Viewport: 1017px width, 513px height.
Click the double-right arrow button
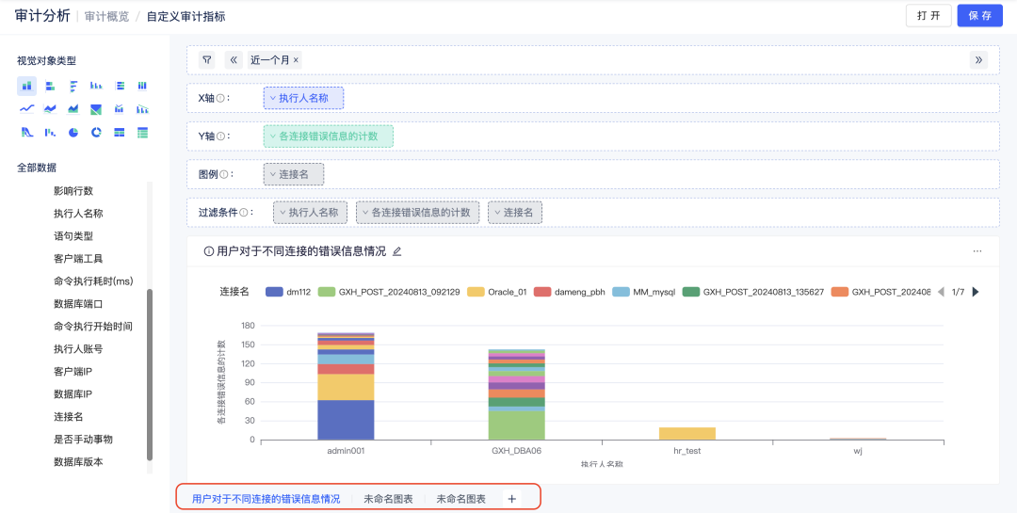point(978,60)
